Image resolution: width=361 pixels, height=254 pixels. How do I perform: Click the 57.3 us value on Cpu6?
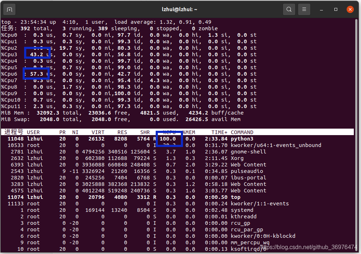click(37, 74)
